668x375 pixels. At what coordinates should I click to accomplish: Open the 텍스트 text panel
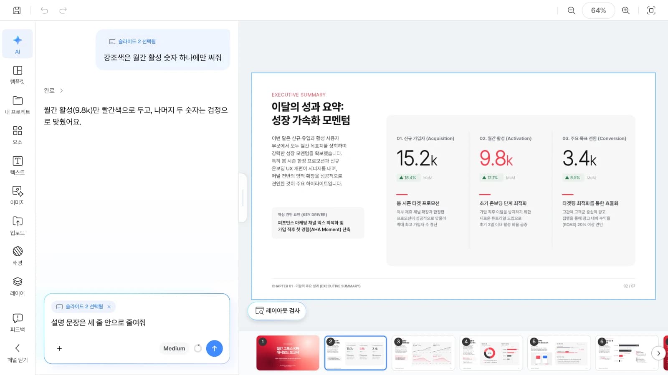pos(18,165)
